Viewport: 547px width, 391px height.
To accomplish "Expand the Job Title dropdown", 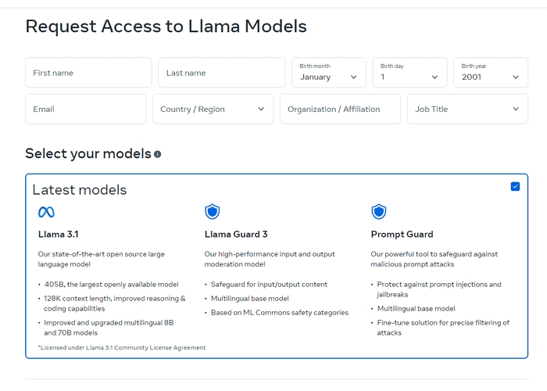I will click(x=467, y=109).
